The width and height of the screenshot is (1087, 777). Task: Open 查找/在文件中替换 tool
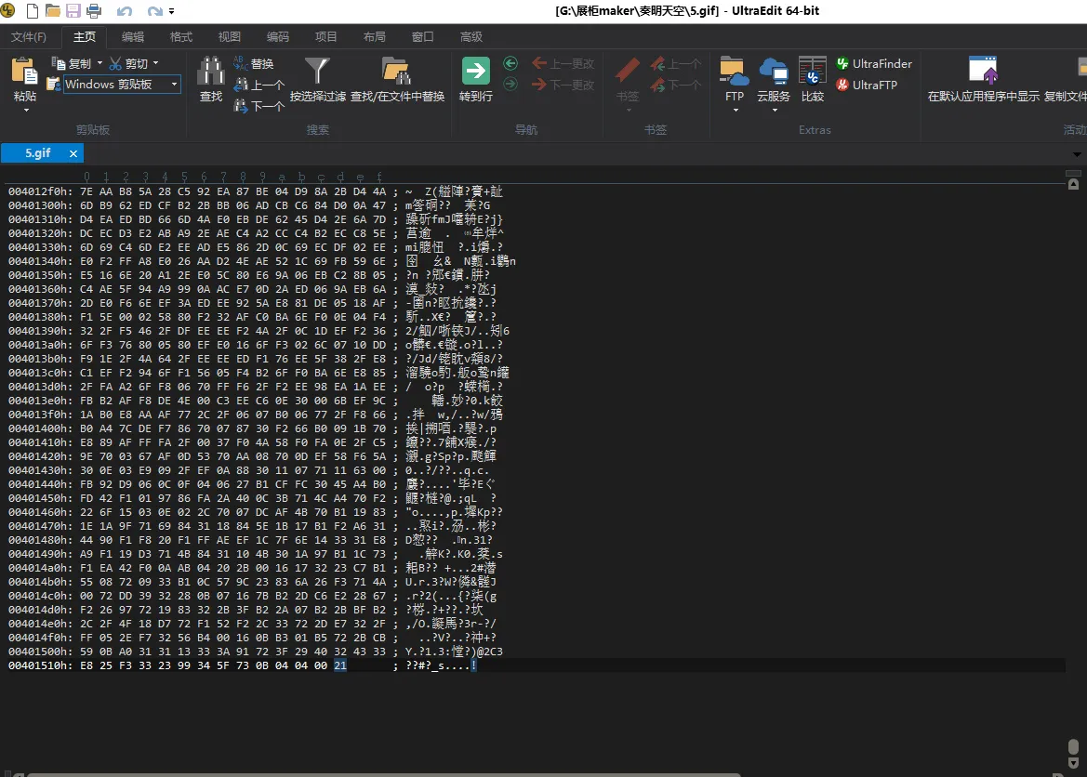coord(397,78)
